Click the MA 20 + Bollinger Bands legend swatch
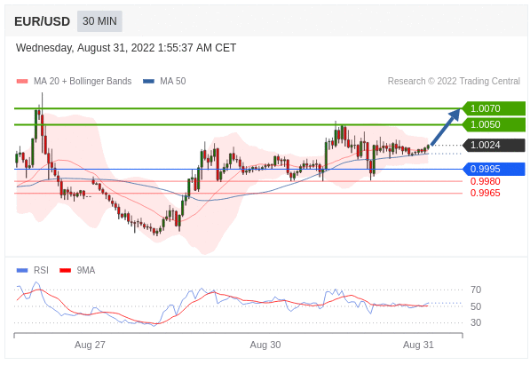The image size is (530, 365). point(22,81)
